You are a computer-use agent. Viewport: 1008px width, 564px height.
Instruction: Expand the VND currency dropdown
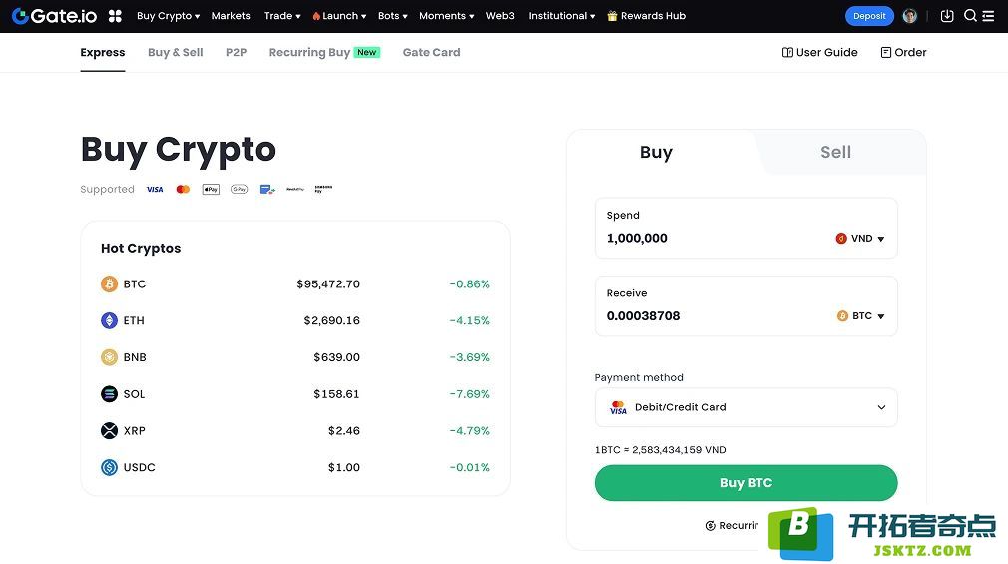click(x=860, y=238)
